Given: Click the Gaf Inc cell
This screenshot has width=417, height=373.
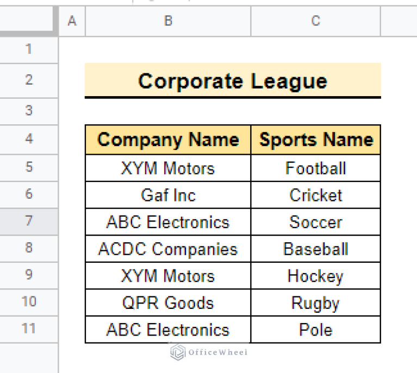Looking at the screenshot, I should 168,195.
